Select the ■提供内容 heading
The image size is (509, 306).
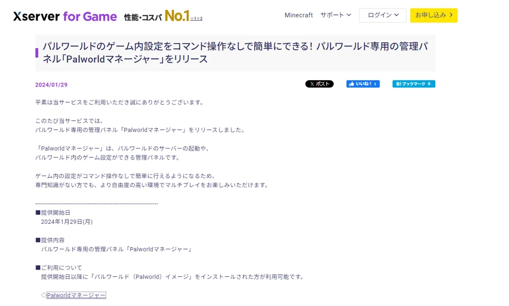coord(50,240)
